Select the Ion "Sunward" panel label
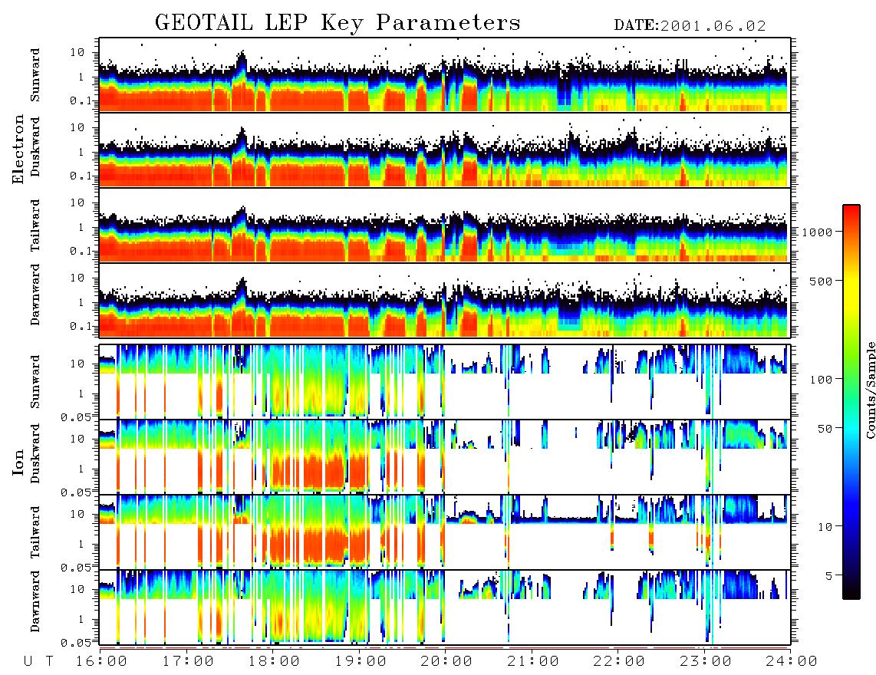Screen dimensions: 876x675 coord(35,382)
